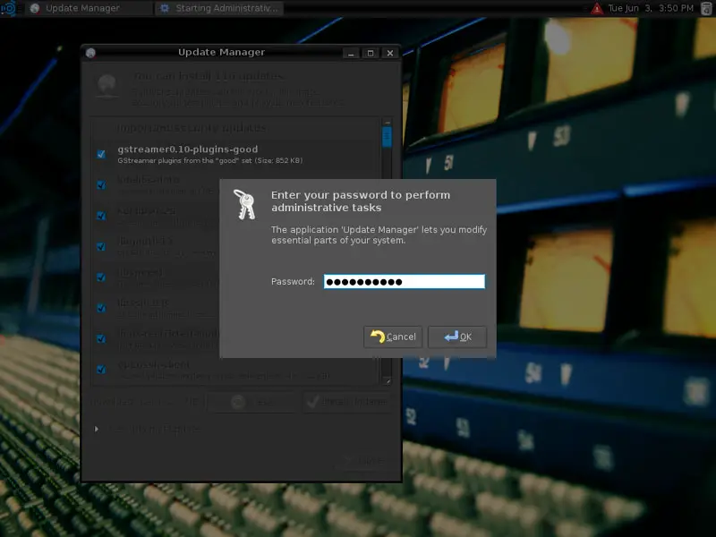The image size is (716, 537).
Task: Open the trash icon in top panel
Action: [706, 8]
